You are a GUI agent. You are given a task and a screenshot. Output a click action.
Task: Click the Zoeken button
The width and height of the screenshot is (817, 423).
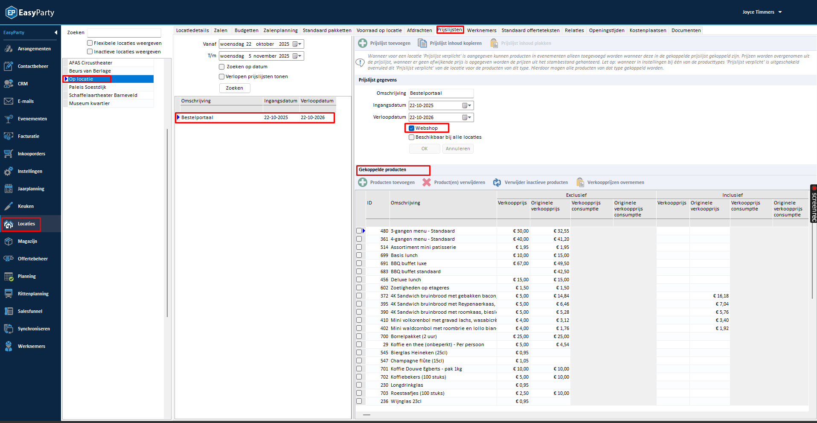pos(234,88)
